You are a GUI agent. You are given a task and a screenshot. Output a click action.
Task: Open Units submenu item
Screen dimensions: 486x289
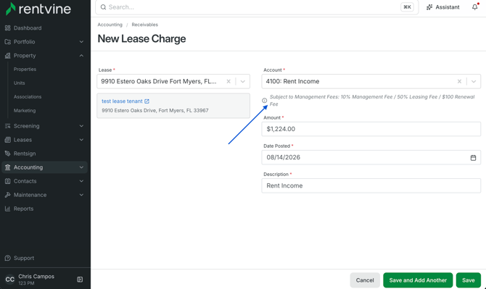click(19, 83)
